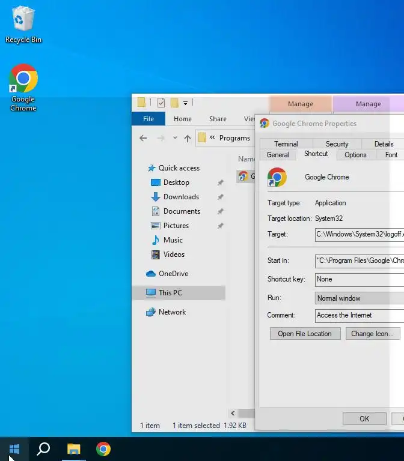Switch to the General tab in Properties
The image size is (404, 461).
click(278, 155)
